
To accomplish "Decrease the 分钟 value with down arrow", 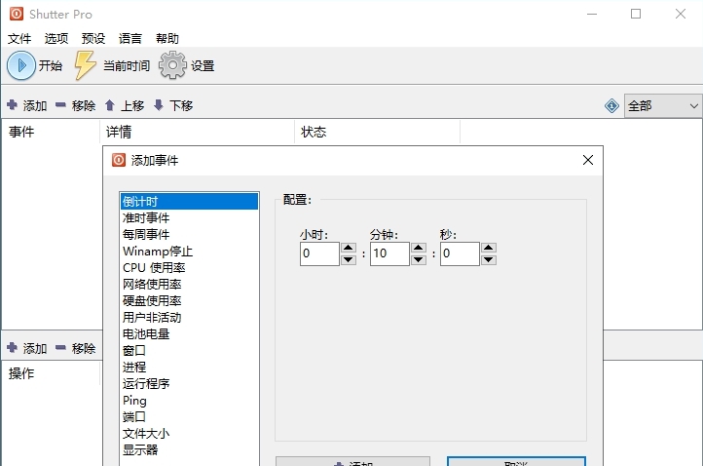I will click(x=419, y=259).
